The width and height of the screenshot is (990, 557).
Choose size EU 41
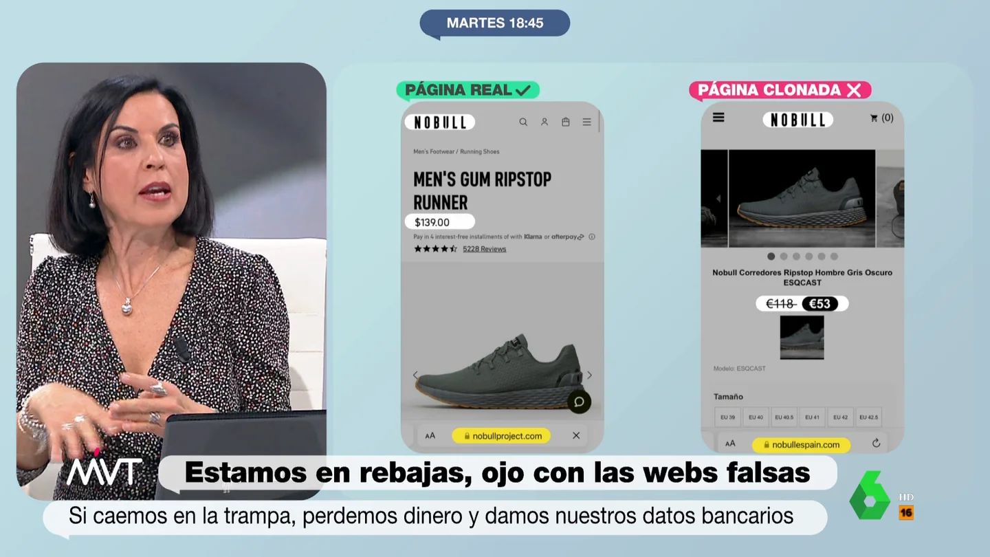click(812, 417)
